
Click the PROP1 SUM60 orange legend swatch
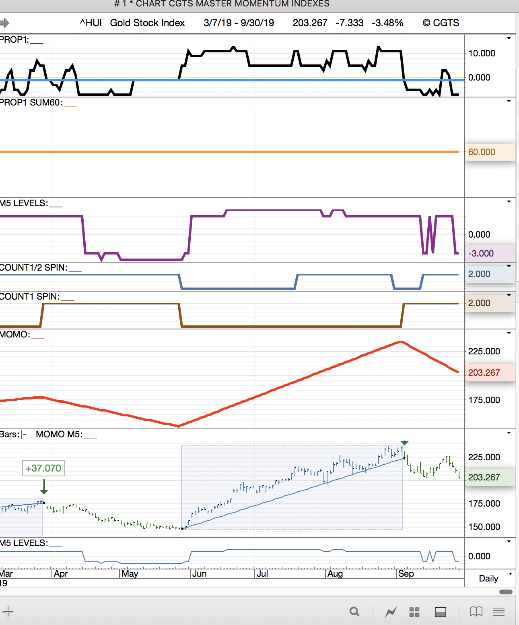(70, 106)
